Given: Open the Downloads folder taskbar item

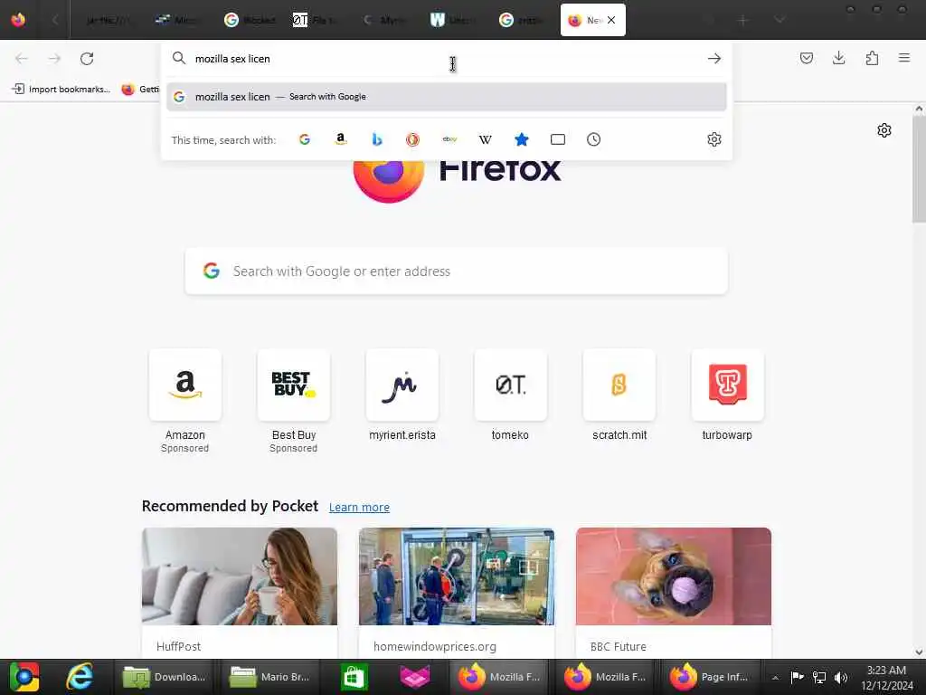Looking at the screenshot, I should tap(164, 677).
